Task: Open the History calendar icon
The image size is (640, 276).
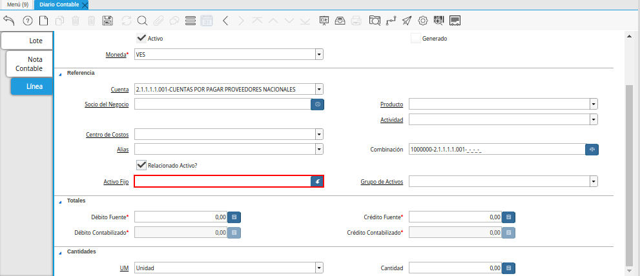Action: point(207,21)
